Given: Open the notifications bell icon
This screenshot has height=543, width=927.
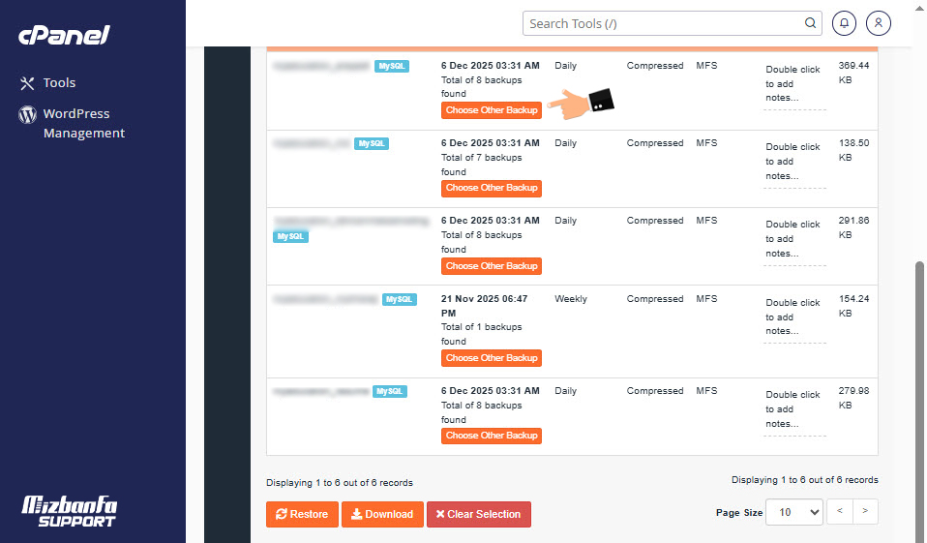Looking at the screenshot, I should pos(845,23).
